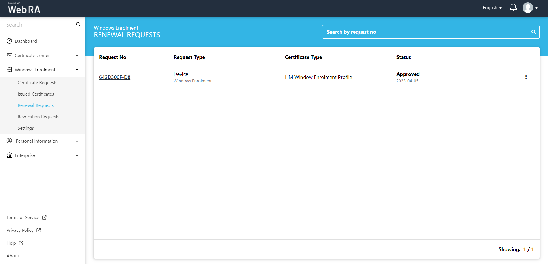Focus the Search by request no field
The image size is (548, 264).
[426, 32]
